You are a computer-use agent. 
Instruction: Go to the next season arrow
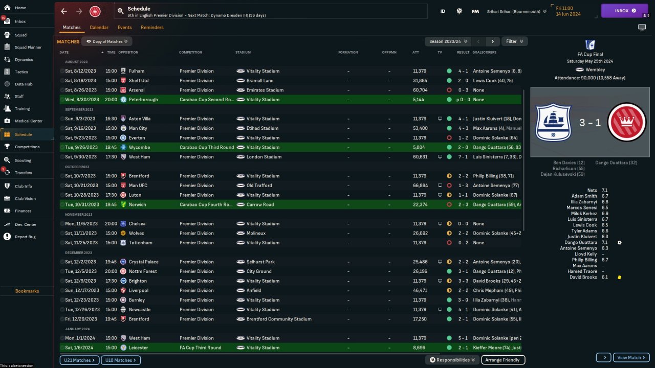coord(492,41)
